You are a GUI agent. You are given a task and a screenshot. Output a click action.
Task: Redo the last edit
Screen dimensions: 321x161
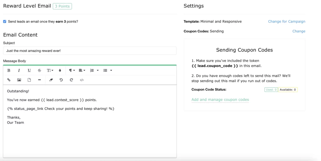click(x=71, y=80)
